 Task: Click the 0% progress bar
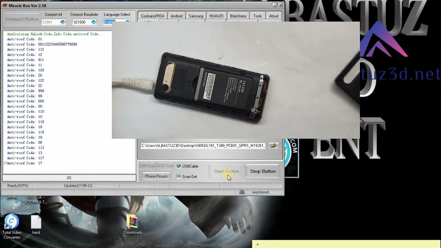(x=69, y=178)
